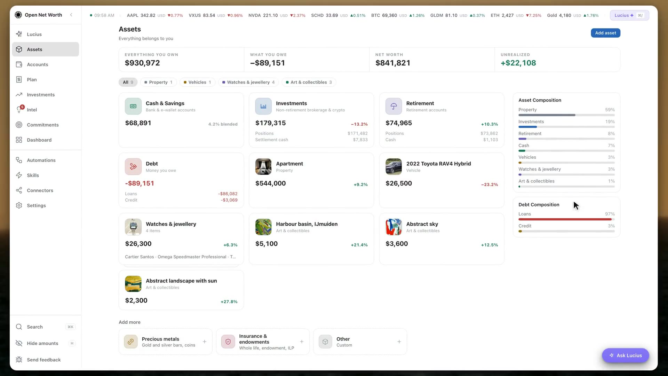The image size is (668, 376).
Task: Click the Retirement umbrella icon
Action: pyautogui.click(x=393, y=106)
